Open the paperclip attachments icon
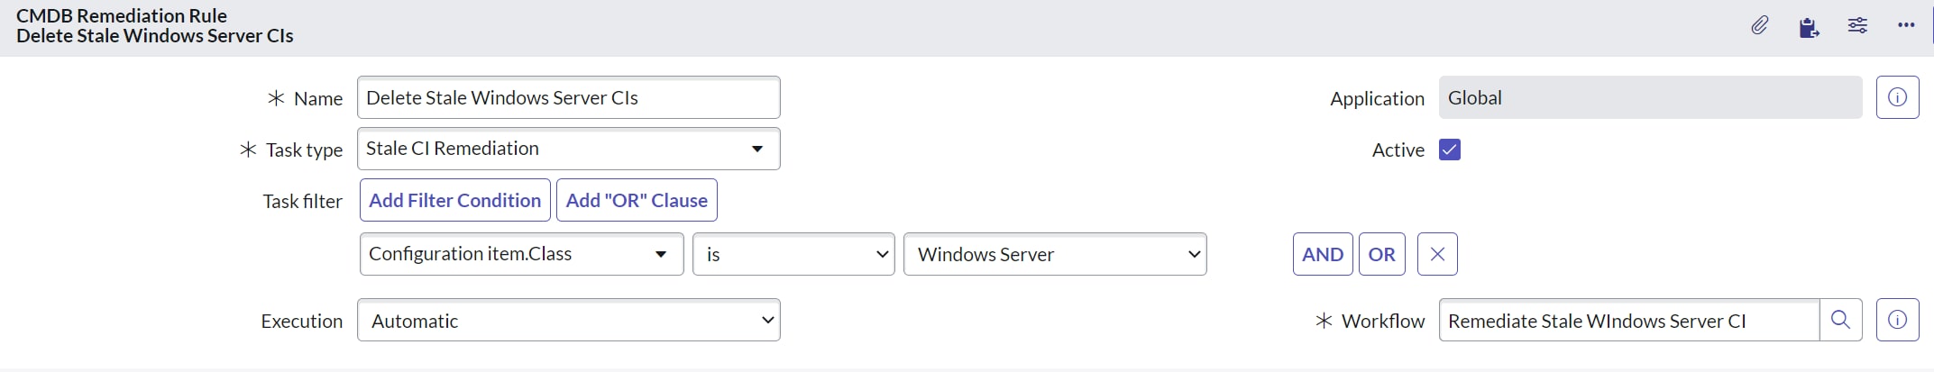Viewport: 1934px width, 372px height. [1760, 25]
